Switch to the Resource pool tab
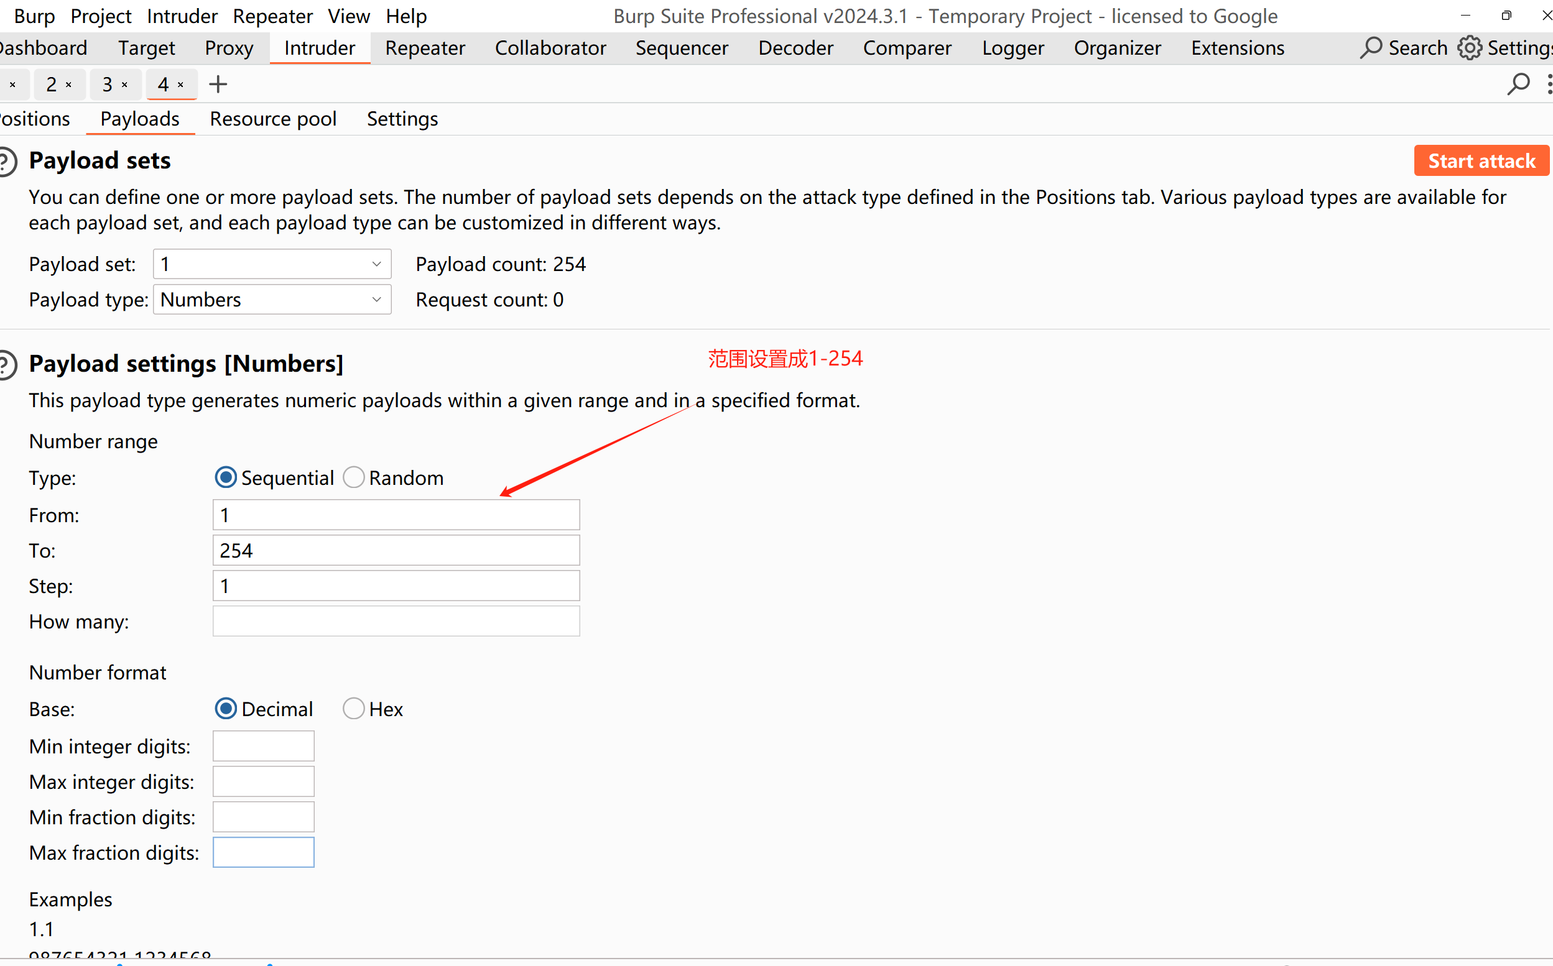This screenshot has width=1553, height=966. tap(273, 119)
